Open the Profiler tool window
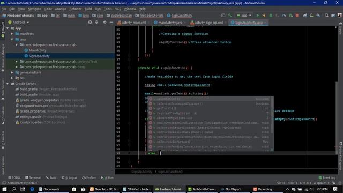This screenshot has height=193, width=343. coord(89,177)
